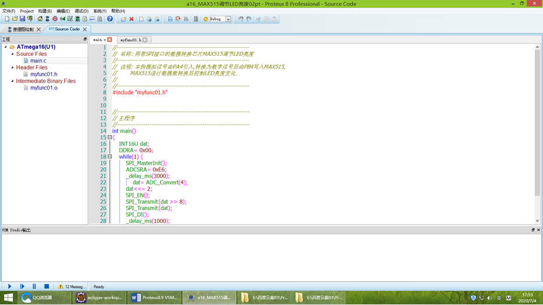Open the Schematic Capture toolbar icon
This screenshot has height=305, width=543.
tap(47, 19)
